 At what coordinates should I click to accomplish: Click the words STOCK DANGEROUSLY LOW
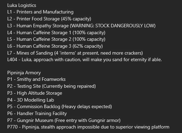(x=125, y=26)
